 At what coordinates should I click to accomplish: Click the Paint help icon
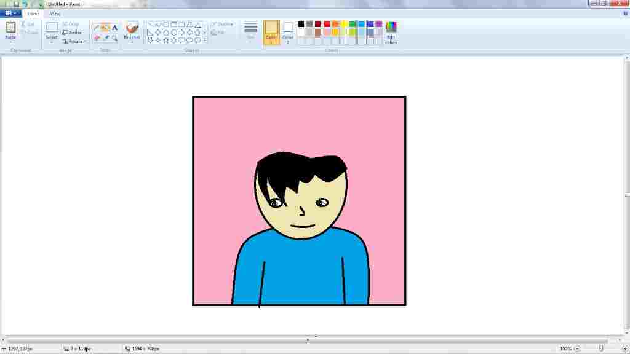click(625, 14)
